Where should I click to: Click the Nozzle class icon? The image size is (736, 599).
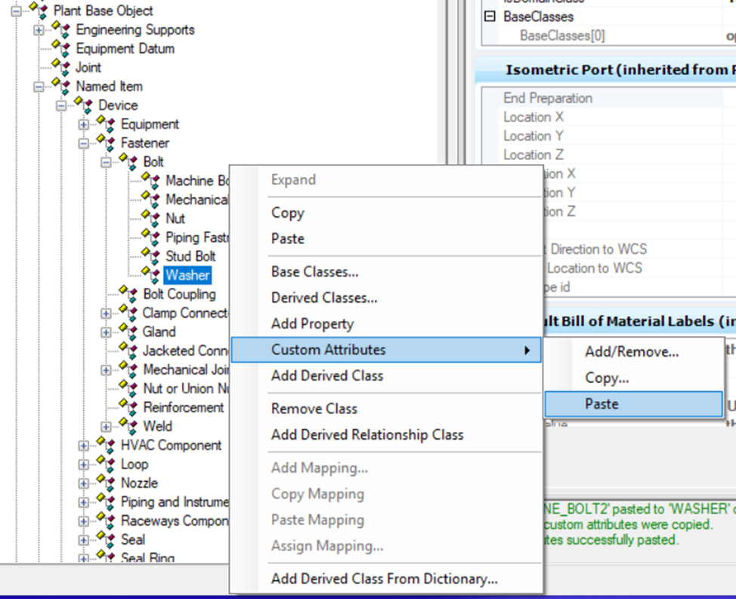(106, 483)
